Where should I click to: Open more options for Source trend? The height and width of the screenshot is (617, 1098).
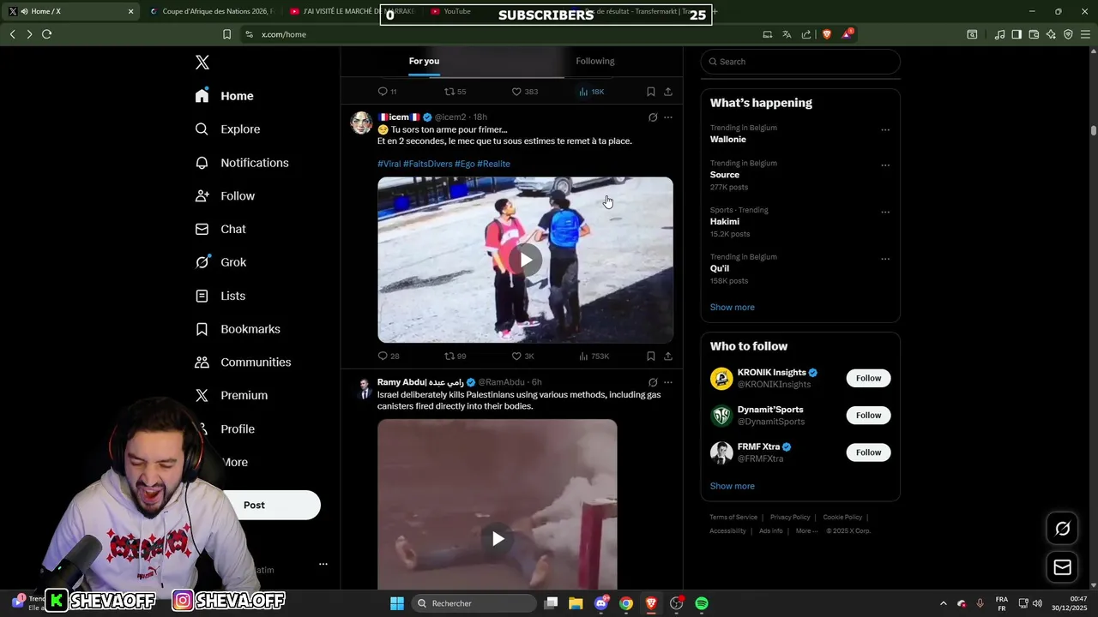point(885,165)
